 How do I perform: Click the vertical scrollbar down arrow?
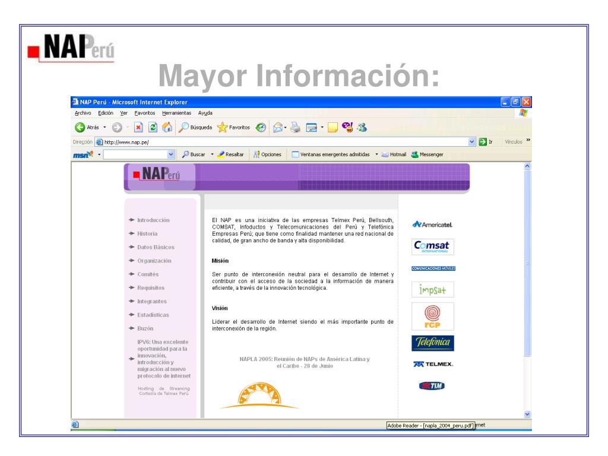[x=527, y=414]
